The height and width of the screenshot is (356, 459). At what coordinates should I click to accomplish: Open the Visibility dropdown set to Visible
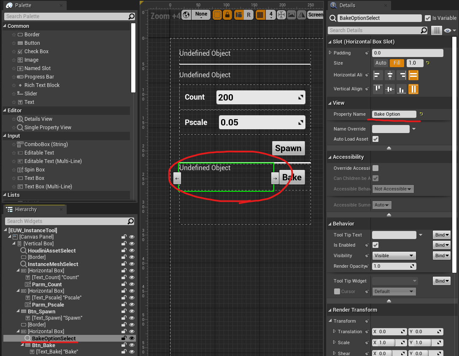[394, 255]
